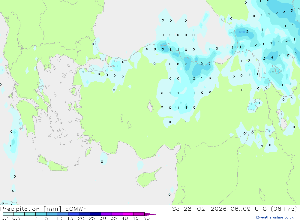
Task: Click the precipitation value '4' on the map
Action: click(272, 57)
